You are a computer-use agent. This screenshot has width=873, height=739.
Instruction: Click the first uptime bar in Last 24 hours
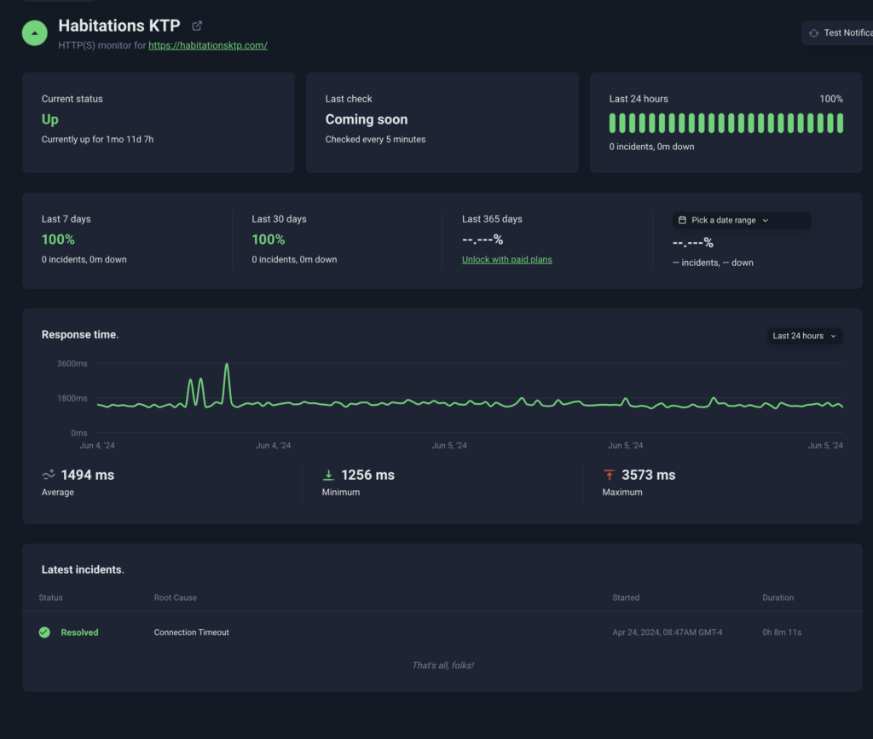coord(613,123)
